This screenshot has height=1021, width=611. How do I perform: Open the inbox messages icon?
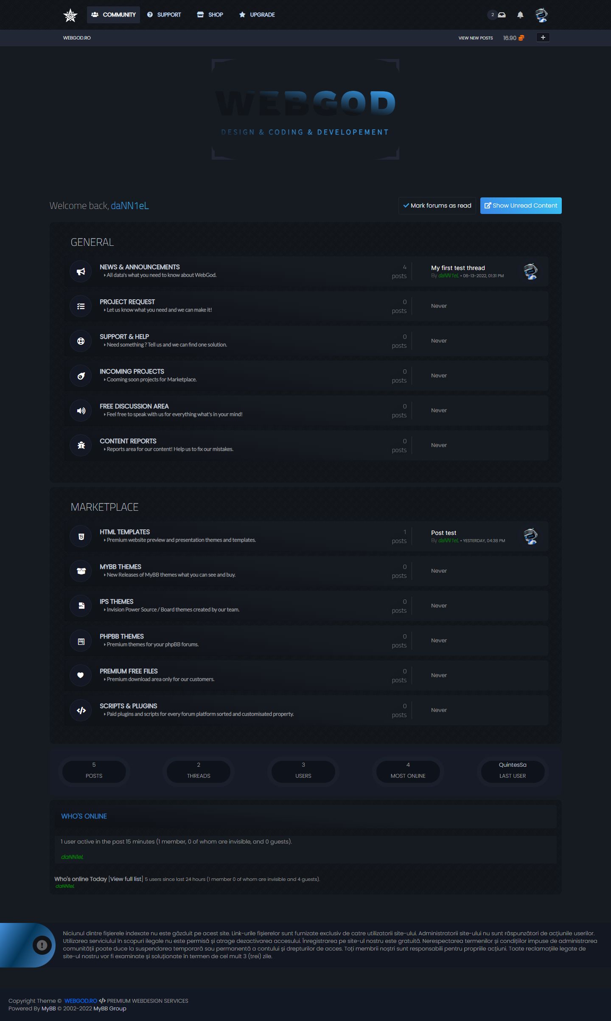pos(502,15)
